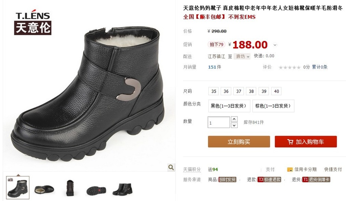Choose the brown color option
The width and height of the screenshot is (346, 201).
pos(273,106)
